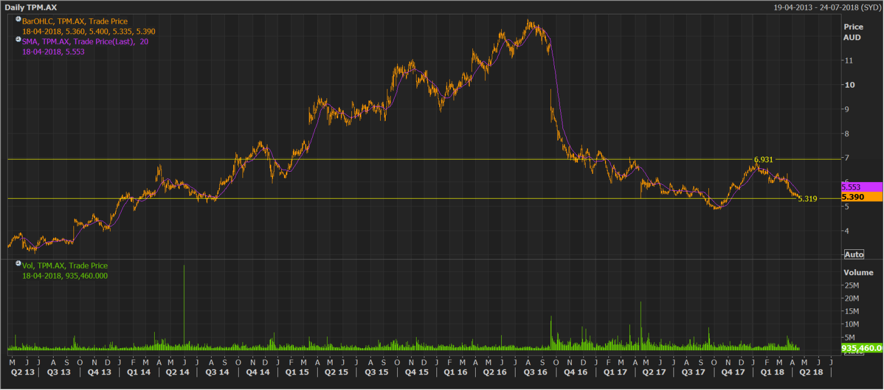Click the Q4 14 quarter label
This screenshot has height=390, width=884.
(258, 372)
